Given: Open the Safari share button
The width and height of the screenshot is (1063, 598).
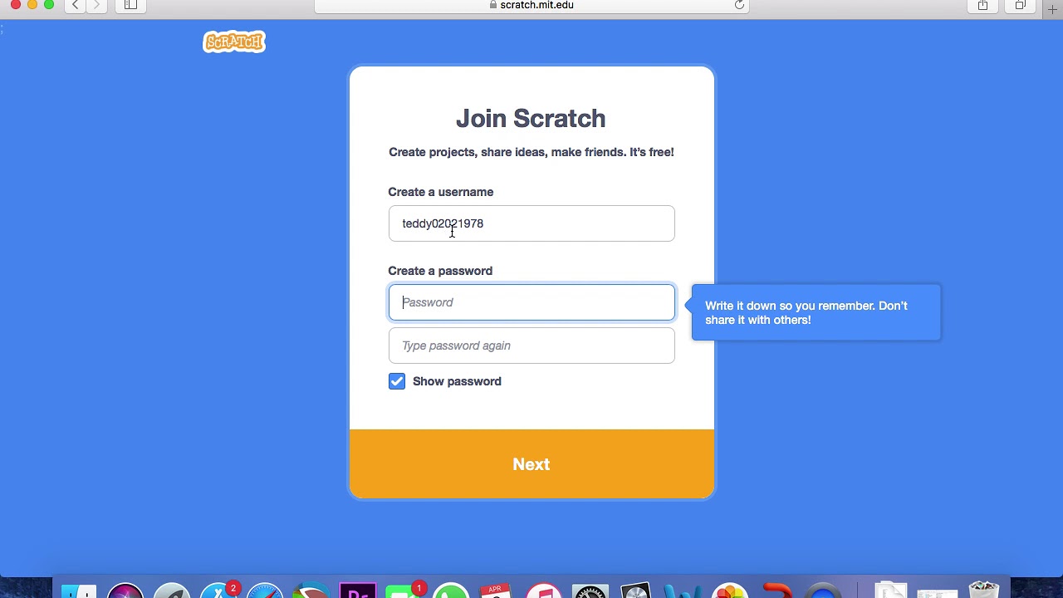Looking at the screenshot, I should pos(982,5).
